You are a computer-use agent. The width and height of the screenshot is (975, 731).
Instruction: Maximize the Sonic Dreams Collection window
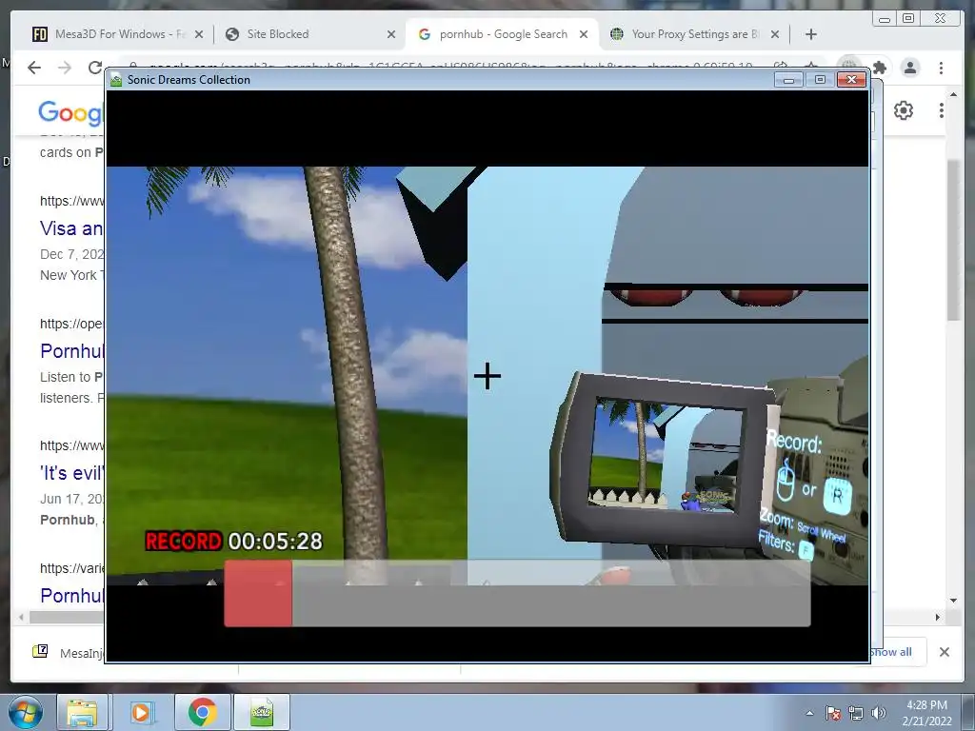(820, 80)
